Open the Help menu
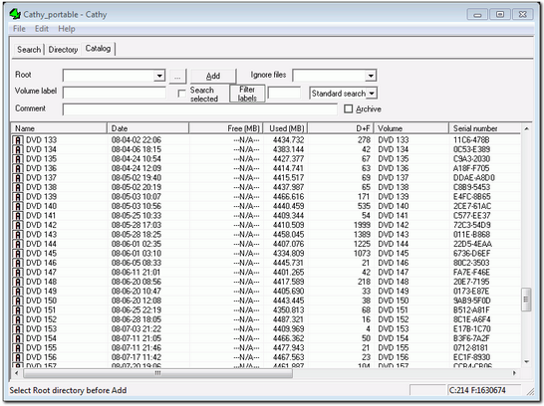The height and width of the screenshot is (406, 544). pos(67,29)
